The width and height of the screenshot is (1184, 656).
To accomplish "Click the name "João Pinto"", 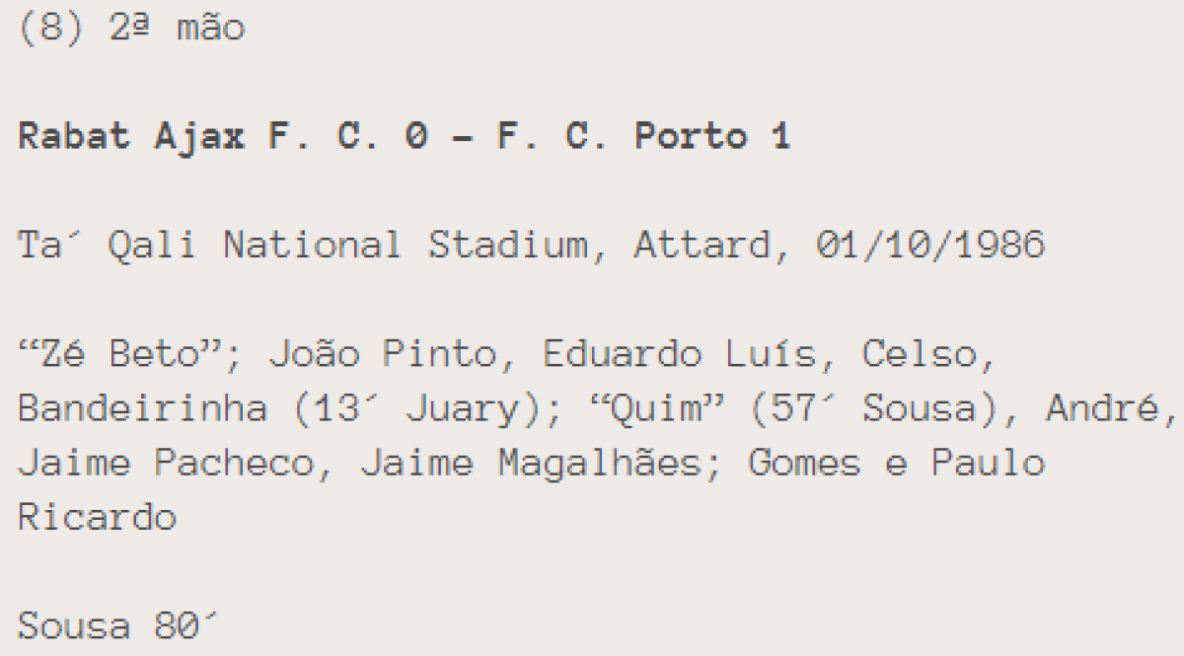I will (382, 352).
